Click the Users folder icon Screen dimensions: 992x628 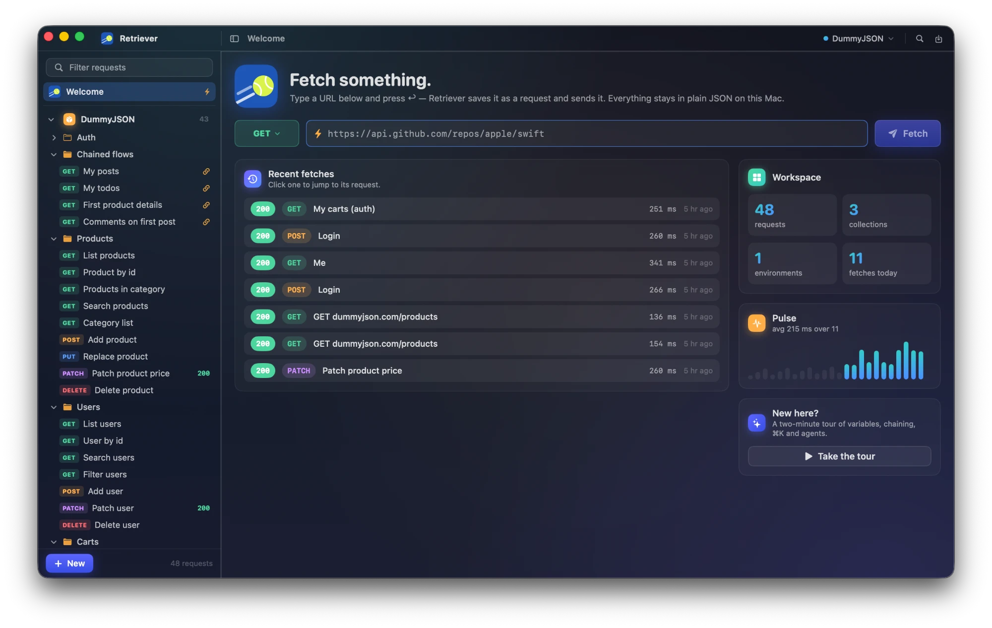(67, 407)
